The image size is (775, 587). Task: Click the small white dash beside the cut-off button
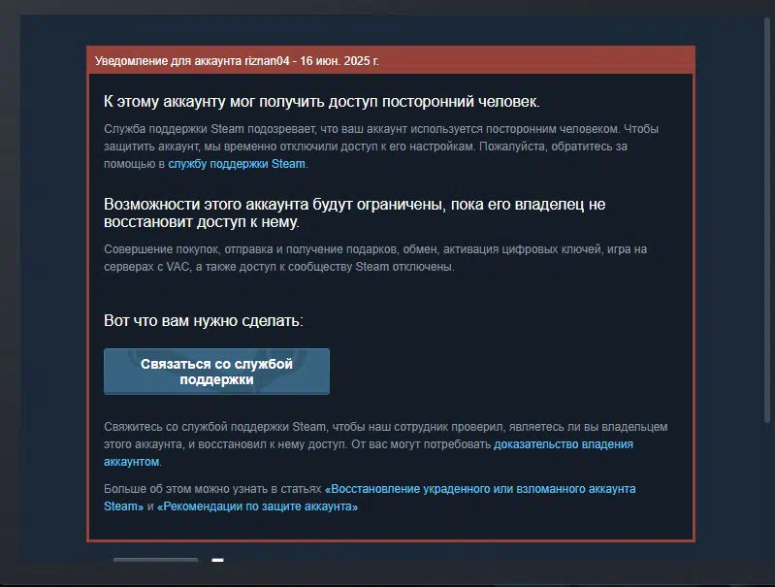217,560
